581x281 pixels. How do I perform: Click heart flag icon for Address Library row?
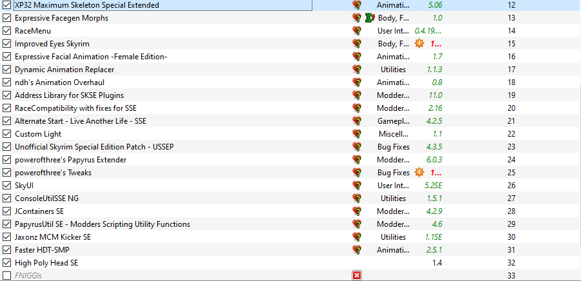357,95
